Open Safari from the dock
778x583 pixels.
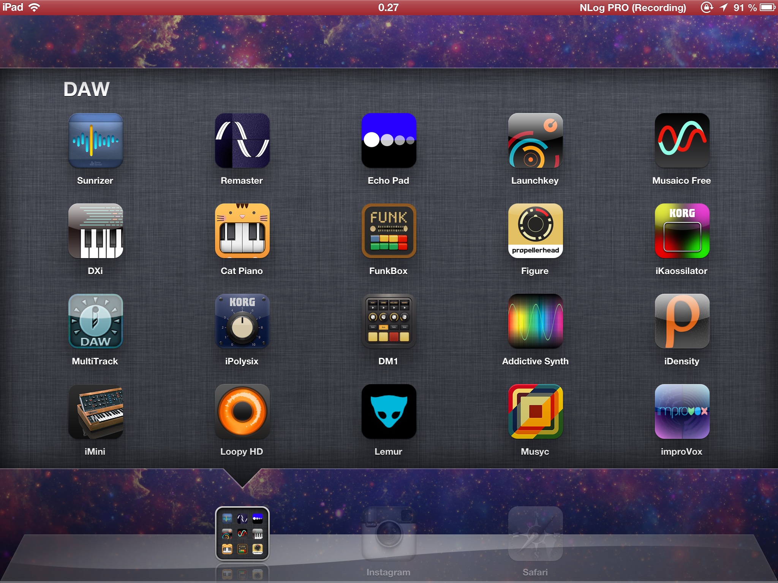(x=535, y=534)
